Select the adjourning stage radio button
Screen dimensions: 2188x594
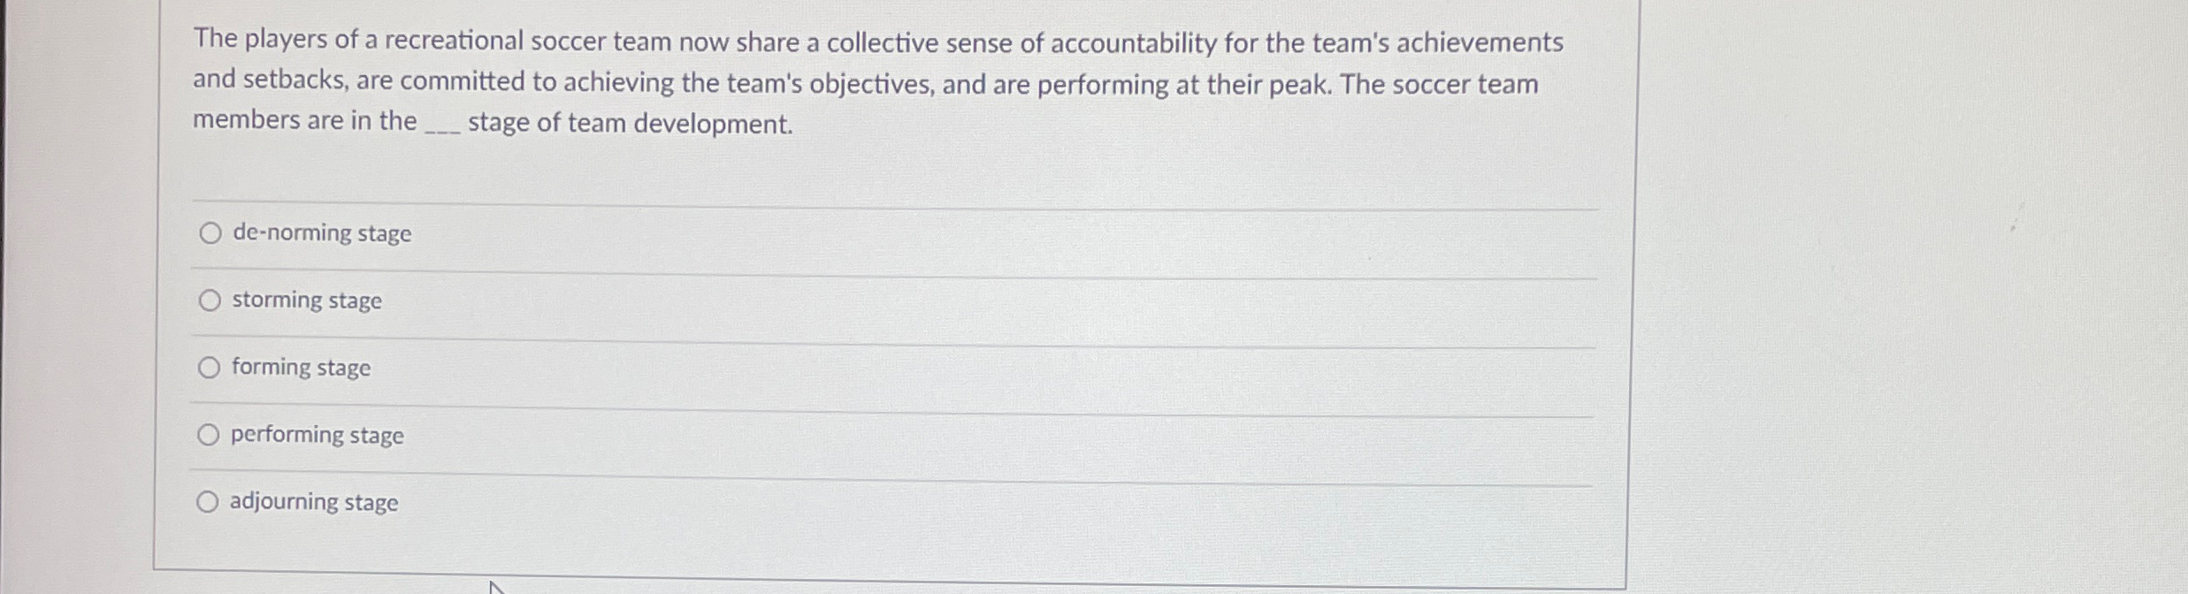pos(210,501)
